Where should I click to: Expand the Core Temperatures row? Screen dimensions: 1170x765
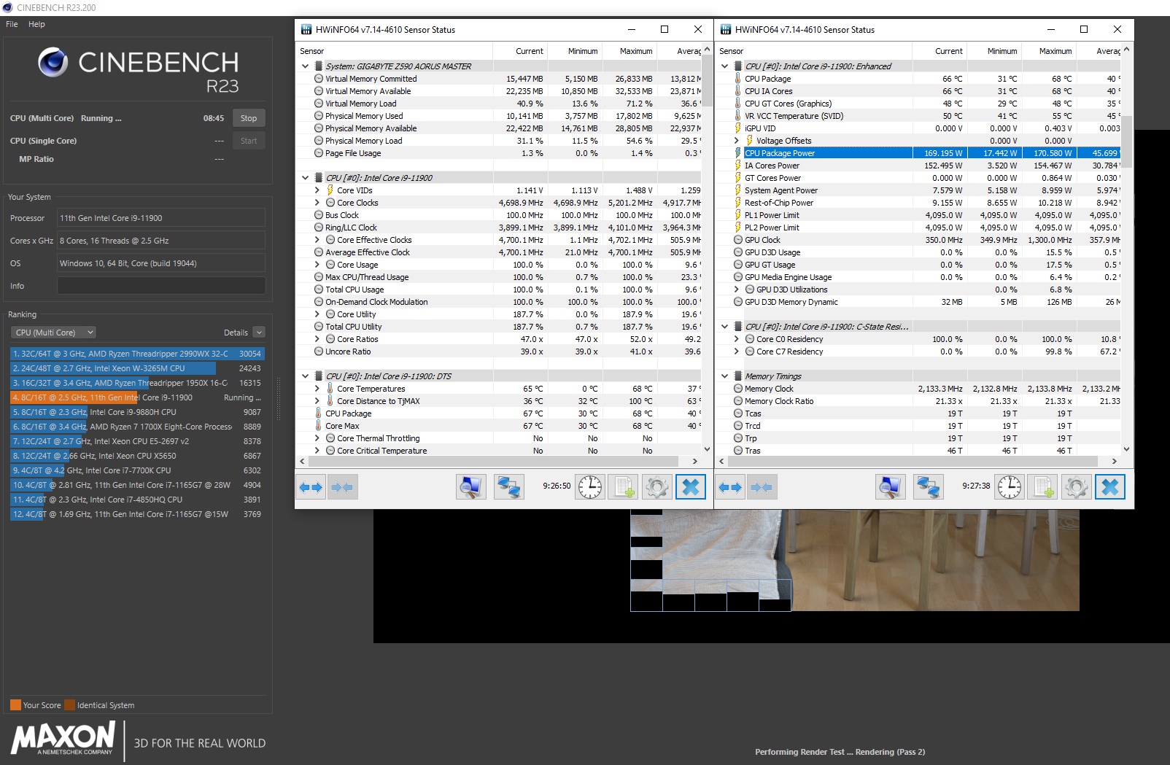point(317,389)
